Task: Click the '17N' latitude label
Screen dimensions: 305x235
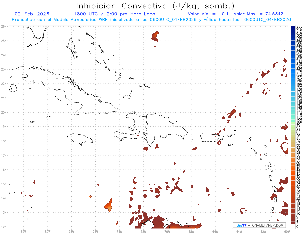Action: coord(4,155)
